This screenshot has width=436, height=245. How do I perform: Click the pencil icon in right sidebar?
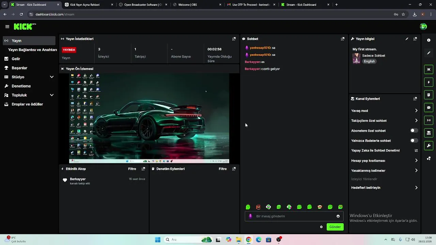[x=429, y=53]
